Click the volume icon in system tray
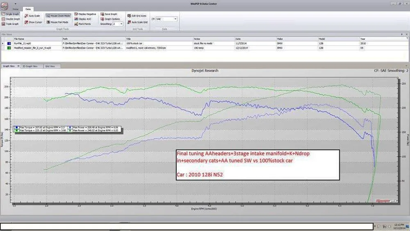 coord(389,226)
